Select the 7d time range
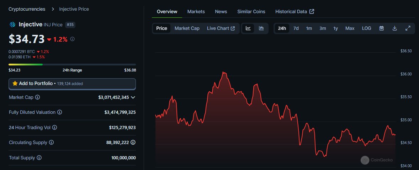419x170 pixels. pyautogui.click(x=296, y=28)
